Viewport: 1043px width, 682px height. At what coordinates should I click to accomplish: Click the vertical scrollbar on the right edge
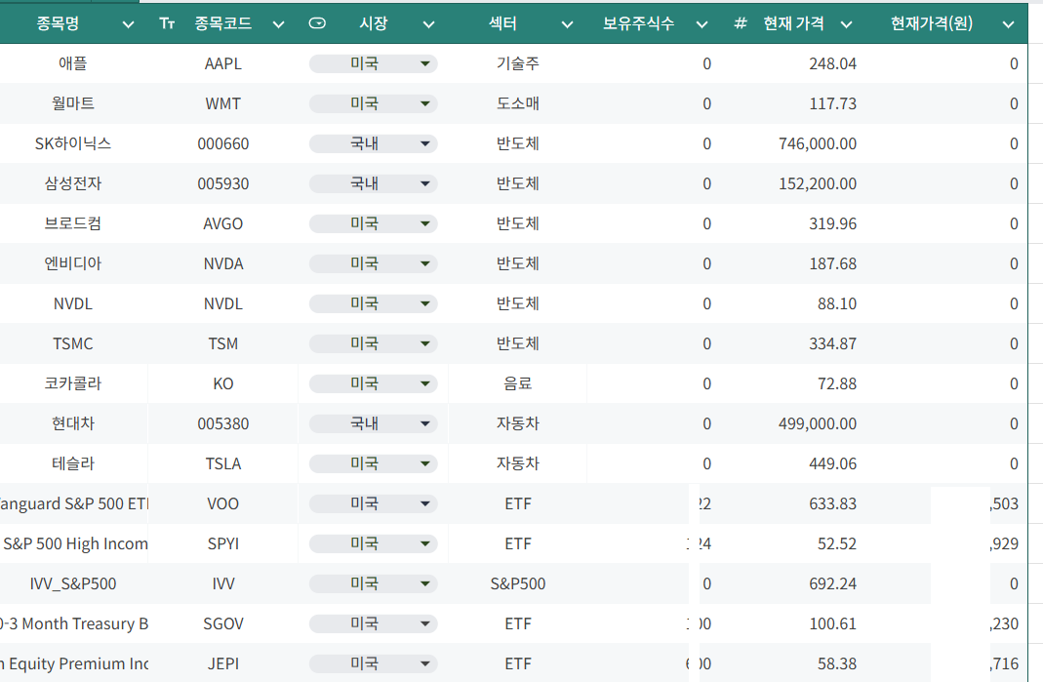point(1036,341)
